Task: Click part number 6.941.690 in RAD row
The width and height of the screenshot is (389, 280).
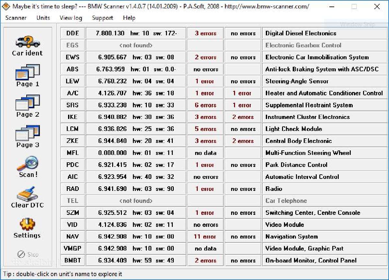Action: pyautogui.click(x=112, y=189)
